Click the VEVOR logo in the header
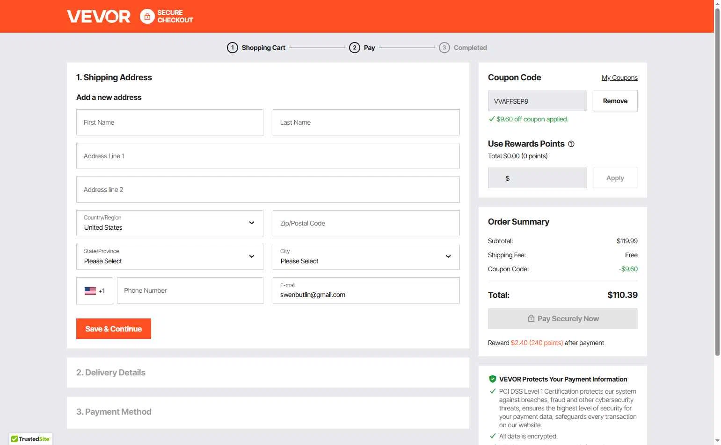The height and width of the screenshot is (445, 721). pyautogui.click(x=99, y=16)
